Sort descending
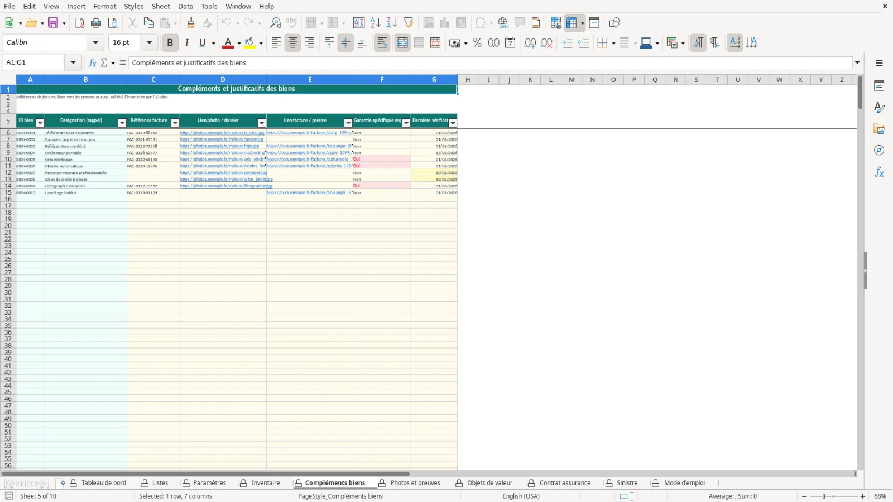This screenshot has height=502, width=893. pos(392,23)
